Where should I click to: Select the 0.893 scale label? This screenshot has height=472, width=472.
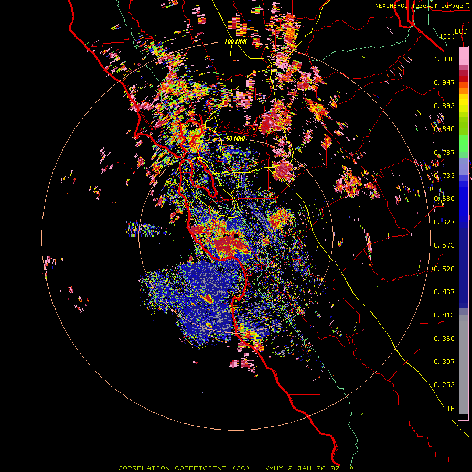444,105
